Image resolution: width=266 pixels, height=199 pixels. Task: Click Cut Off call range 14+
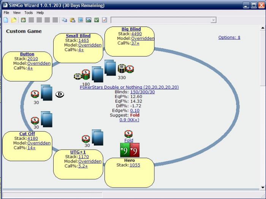[32, 148]
